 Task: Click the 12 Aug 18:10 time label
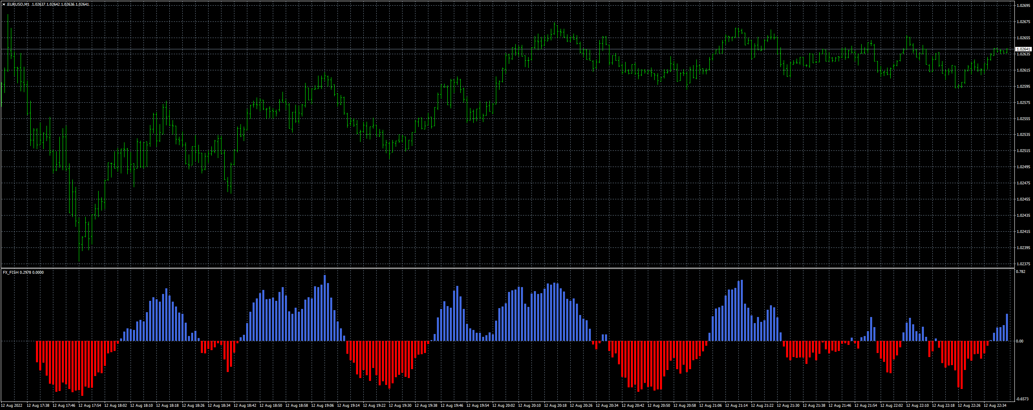141,406
